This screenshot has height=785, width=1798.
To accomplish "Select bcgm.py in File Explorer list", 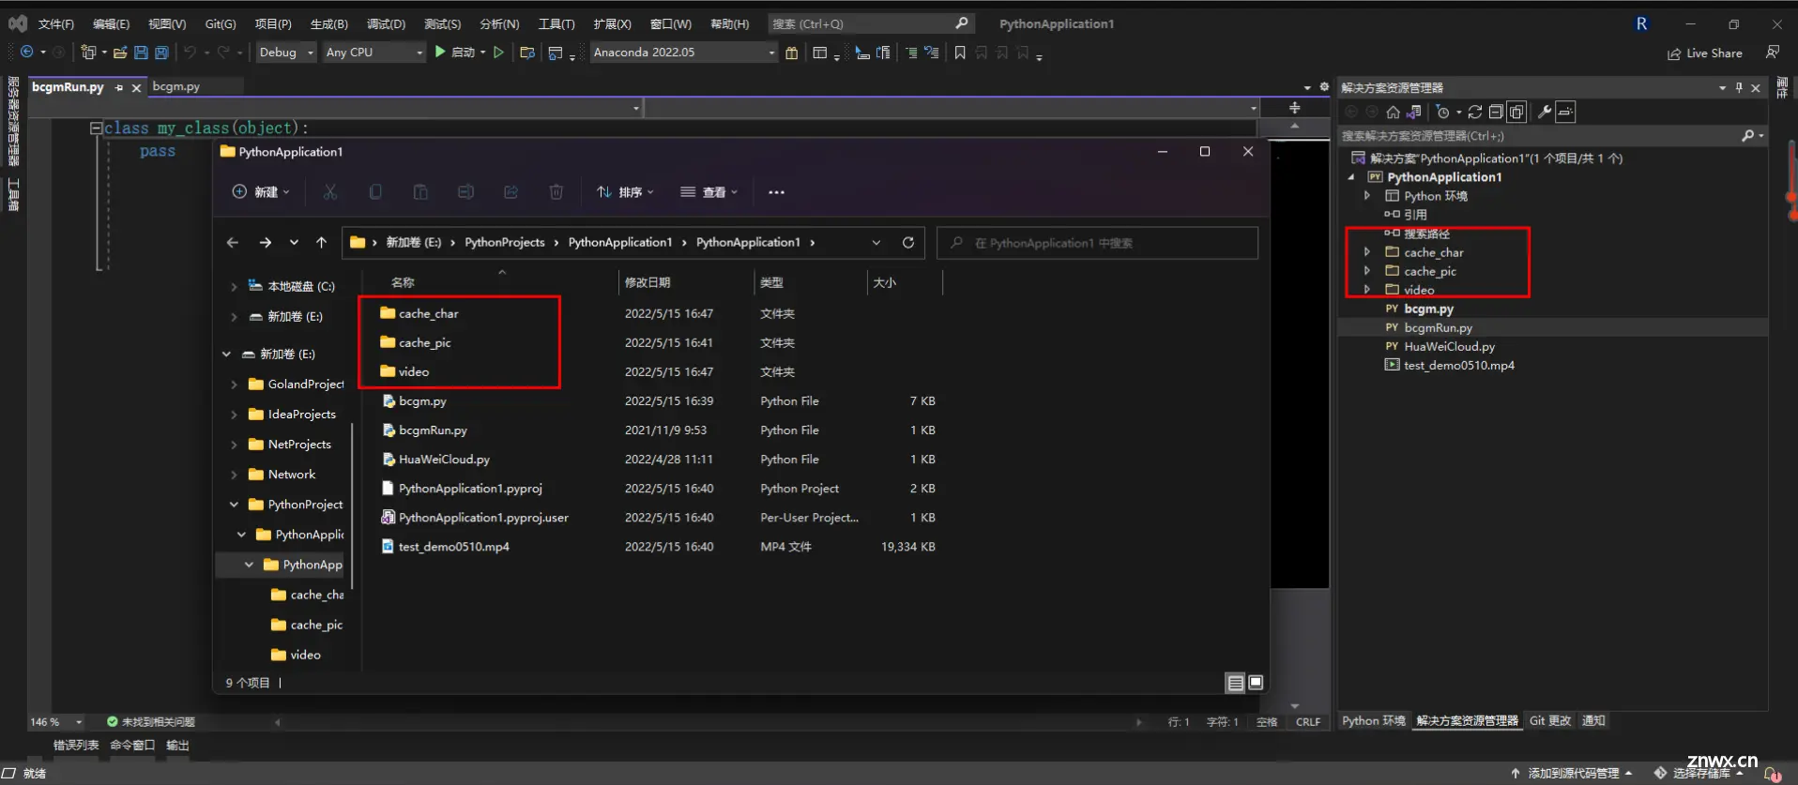I will pos(422,401).
